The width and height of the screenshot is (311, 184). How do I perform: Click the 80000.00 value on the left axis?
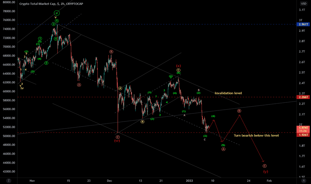point(9,2)
